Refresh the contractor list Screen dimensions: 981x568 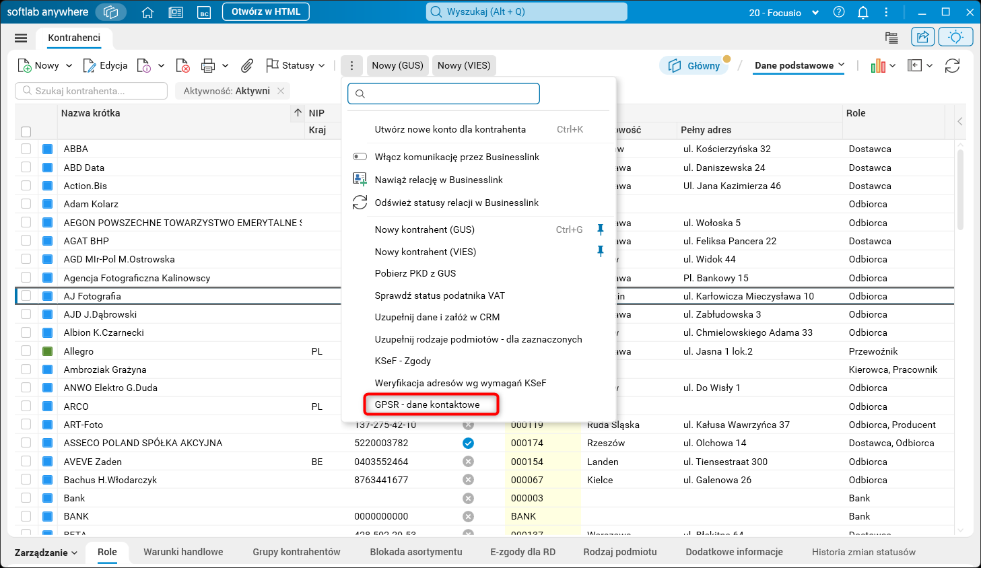click(x=952, y=65)
